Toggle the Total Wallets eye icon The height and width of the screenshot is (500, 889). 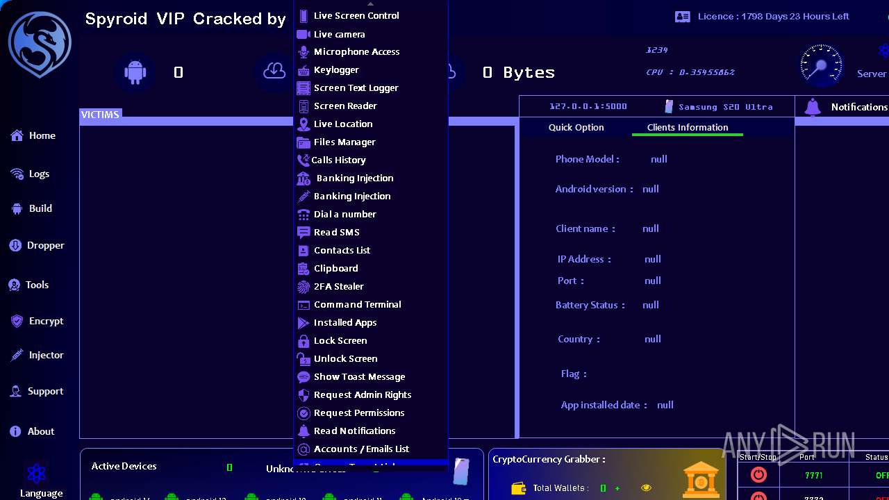(647, 488)
